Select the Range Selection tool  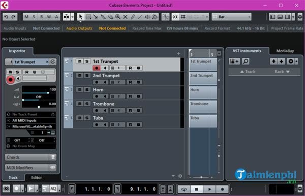coord(88,17)
